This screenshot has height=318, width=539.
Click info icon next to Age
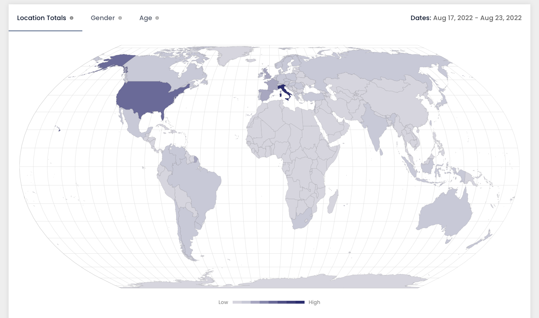(x=157, y=18)
